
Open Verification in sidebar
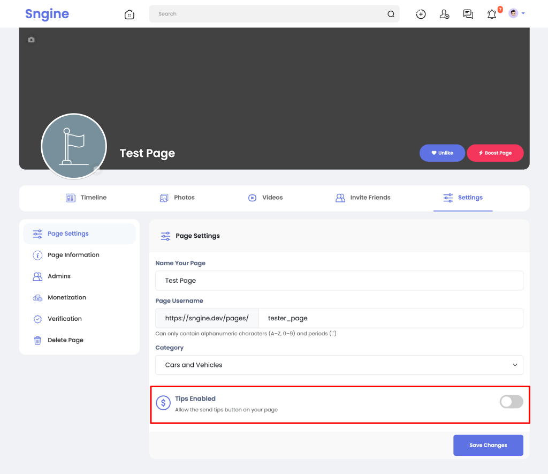tap(79, 319)
